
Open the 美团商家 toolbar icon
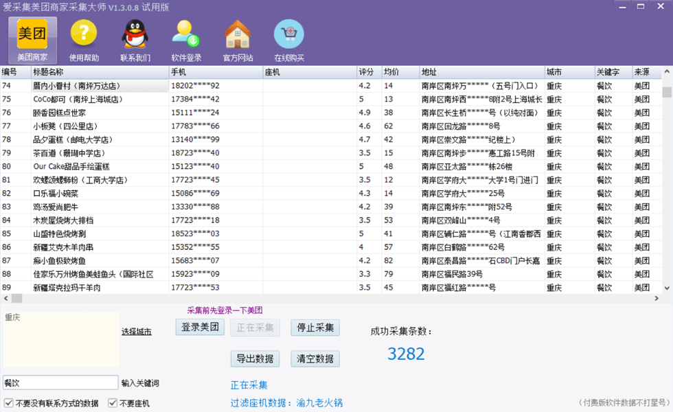tap(32, 41)
